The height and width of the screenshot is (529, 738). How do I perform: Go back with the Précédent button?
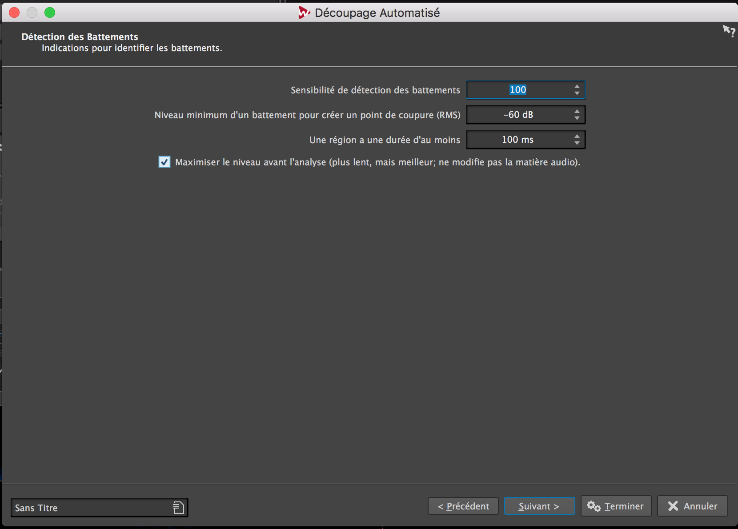[x=463, y=506]
